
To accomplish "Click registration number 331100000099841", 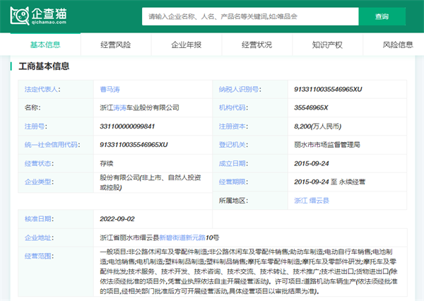I will [x=127, y=126].
